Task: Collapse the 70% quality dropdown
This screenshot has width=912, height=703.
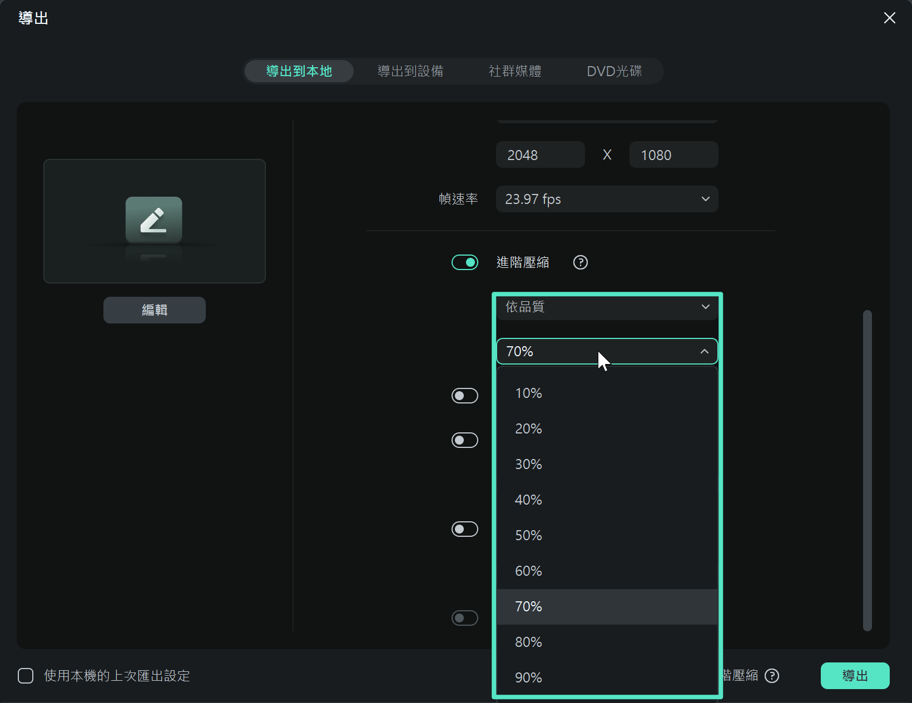Action: (607, 351)
